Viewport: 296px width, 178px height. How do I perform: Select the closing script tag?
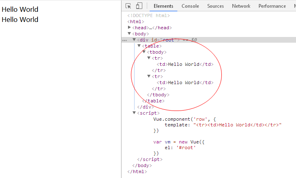click(150, 159)
